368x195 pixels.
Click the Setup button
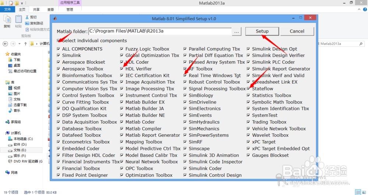262,31
